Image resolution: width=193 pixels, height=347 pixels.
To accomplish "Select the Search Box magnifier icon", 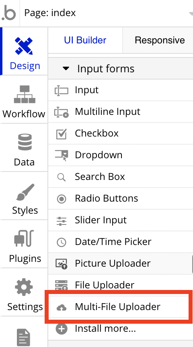I will point(62,177).
